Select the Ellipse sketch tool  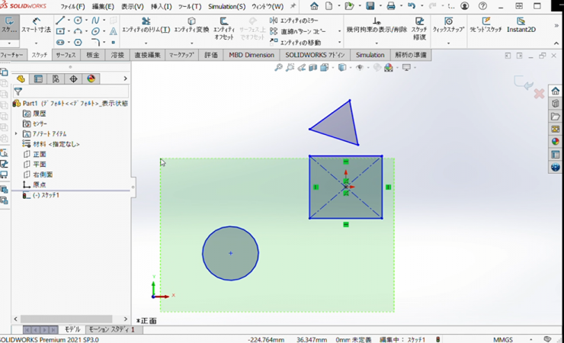point(95,31)
